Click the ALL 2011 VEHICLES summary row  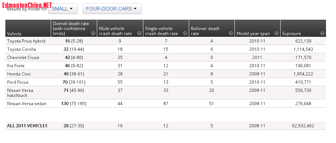(27, 125)
